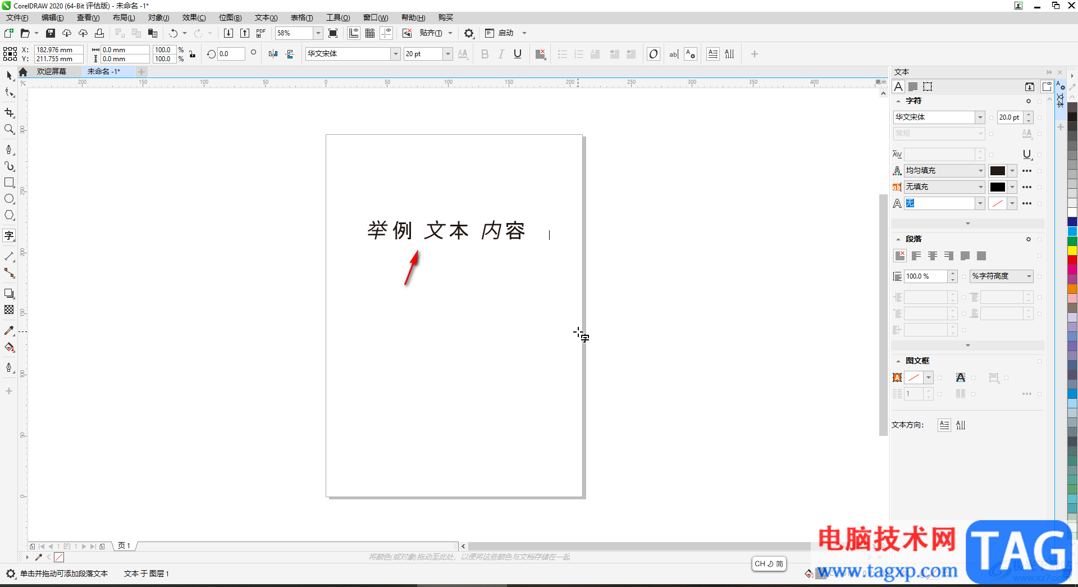1078x587 pixels.
Task: Open the zoom level 58% dropdown
Action: click(318, 33)
